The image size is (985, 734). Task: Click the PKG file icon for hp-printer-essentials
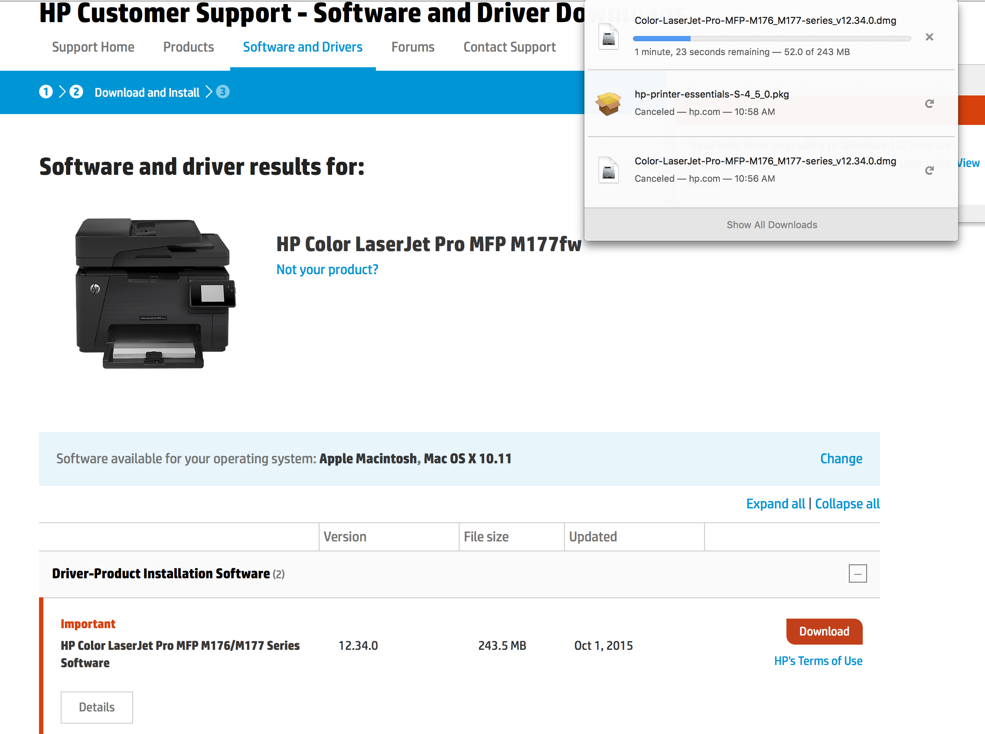pyautogui.click(x=609, y=102)
